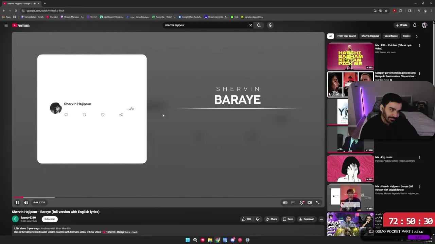Viewport: 435px width, 244px height.
Task: Open the 'YouTube' bookmark
Action: 52,17
